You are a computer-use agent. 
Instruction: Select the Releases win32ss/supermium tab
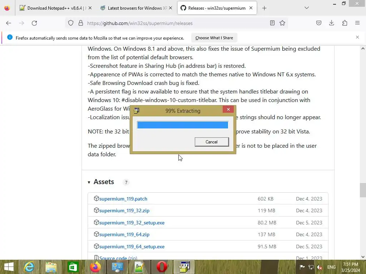(217, 8)
